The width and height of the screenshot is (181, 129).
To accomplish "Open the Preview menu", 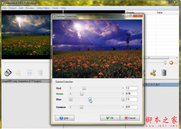I will [30, 8].
